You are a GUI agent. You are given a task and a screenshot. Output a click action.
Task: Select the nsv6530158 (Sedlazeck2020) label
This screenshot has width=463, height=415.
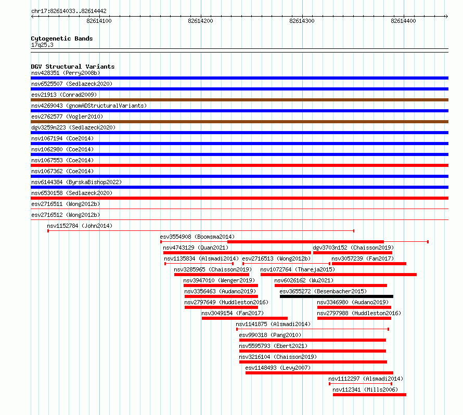tap(72, 193)
